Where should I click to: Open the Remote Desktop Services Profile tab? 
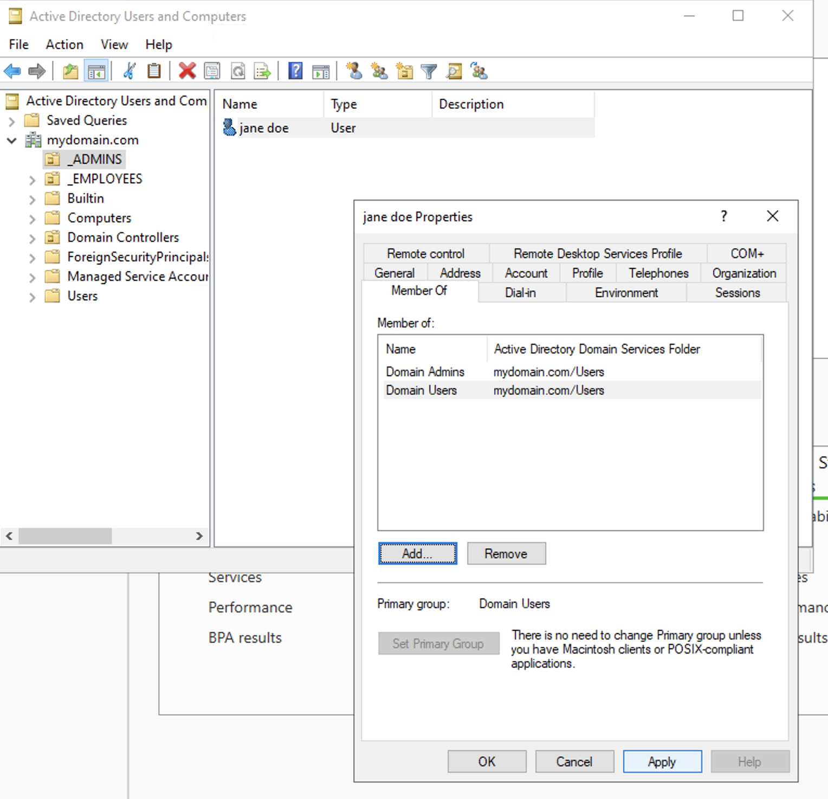598,254
